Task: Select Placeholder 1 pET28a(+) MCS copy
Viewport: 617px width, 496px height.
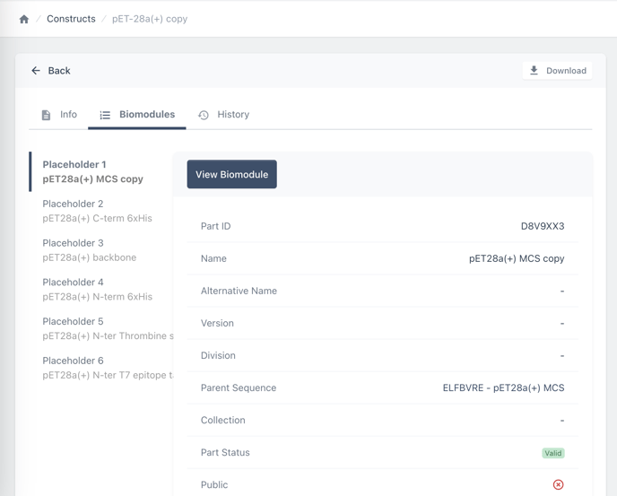Action: point(101,171)
